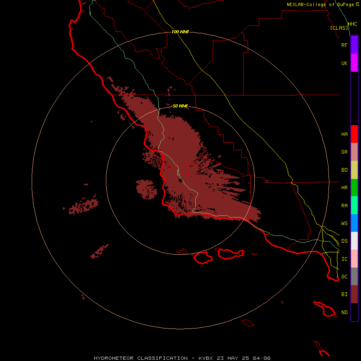This screenshot has width=361, height=361.
Task: Click the HR green legend swatch
Action: click(354, 188)
